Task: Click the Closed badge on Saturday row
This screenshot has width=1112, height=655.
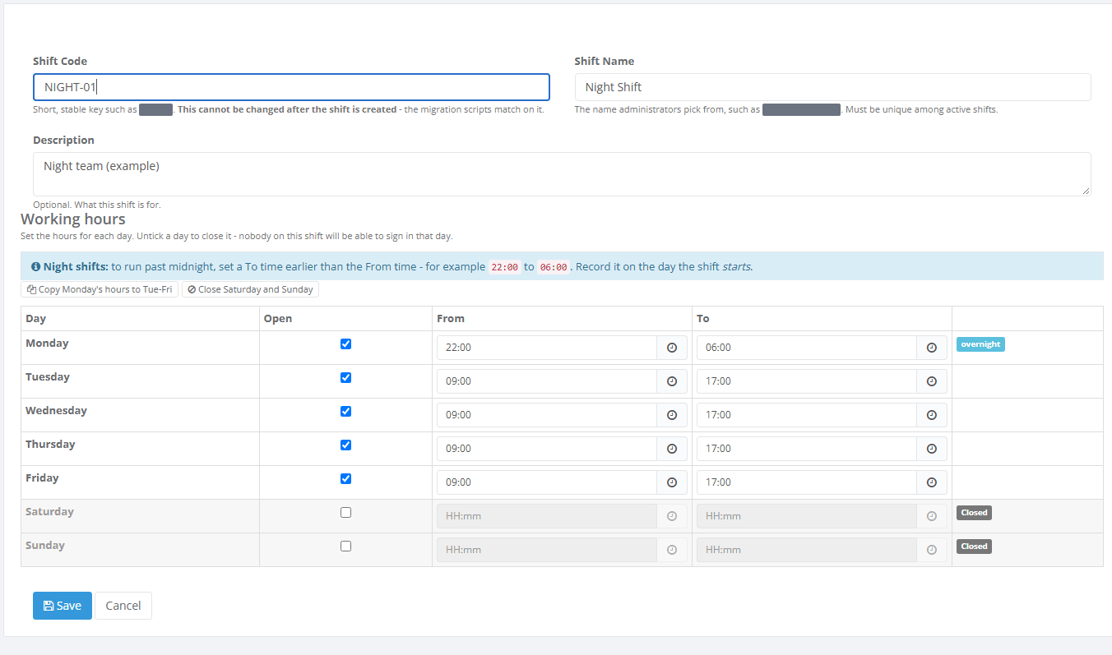Action: pos(974,512)
